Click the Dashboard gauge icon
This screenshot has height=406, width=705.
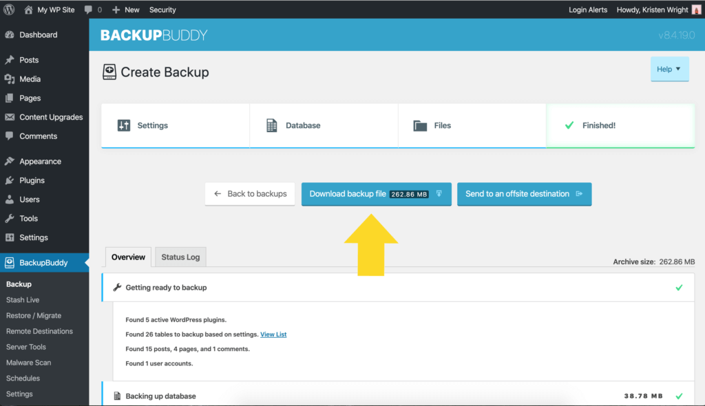pos(10,34)
